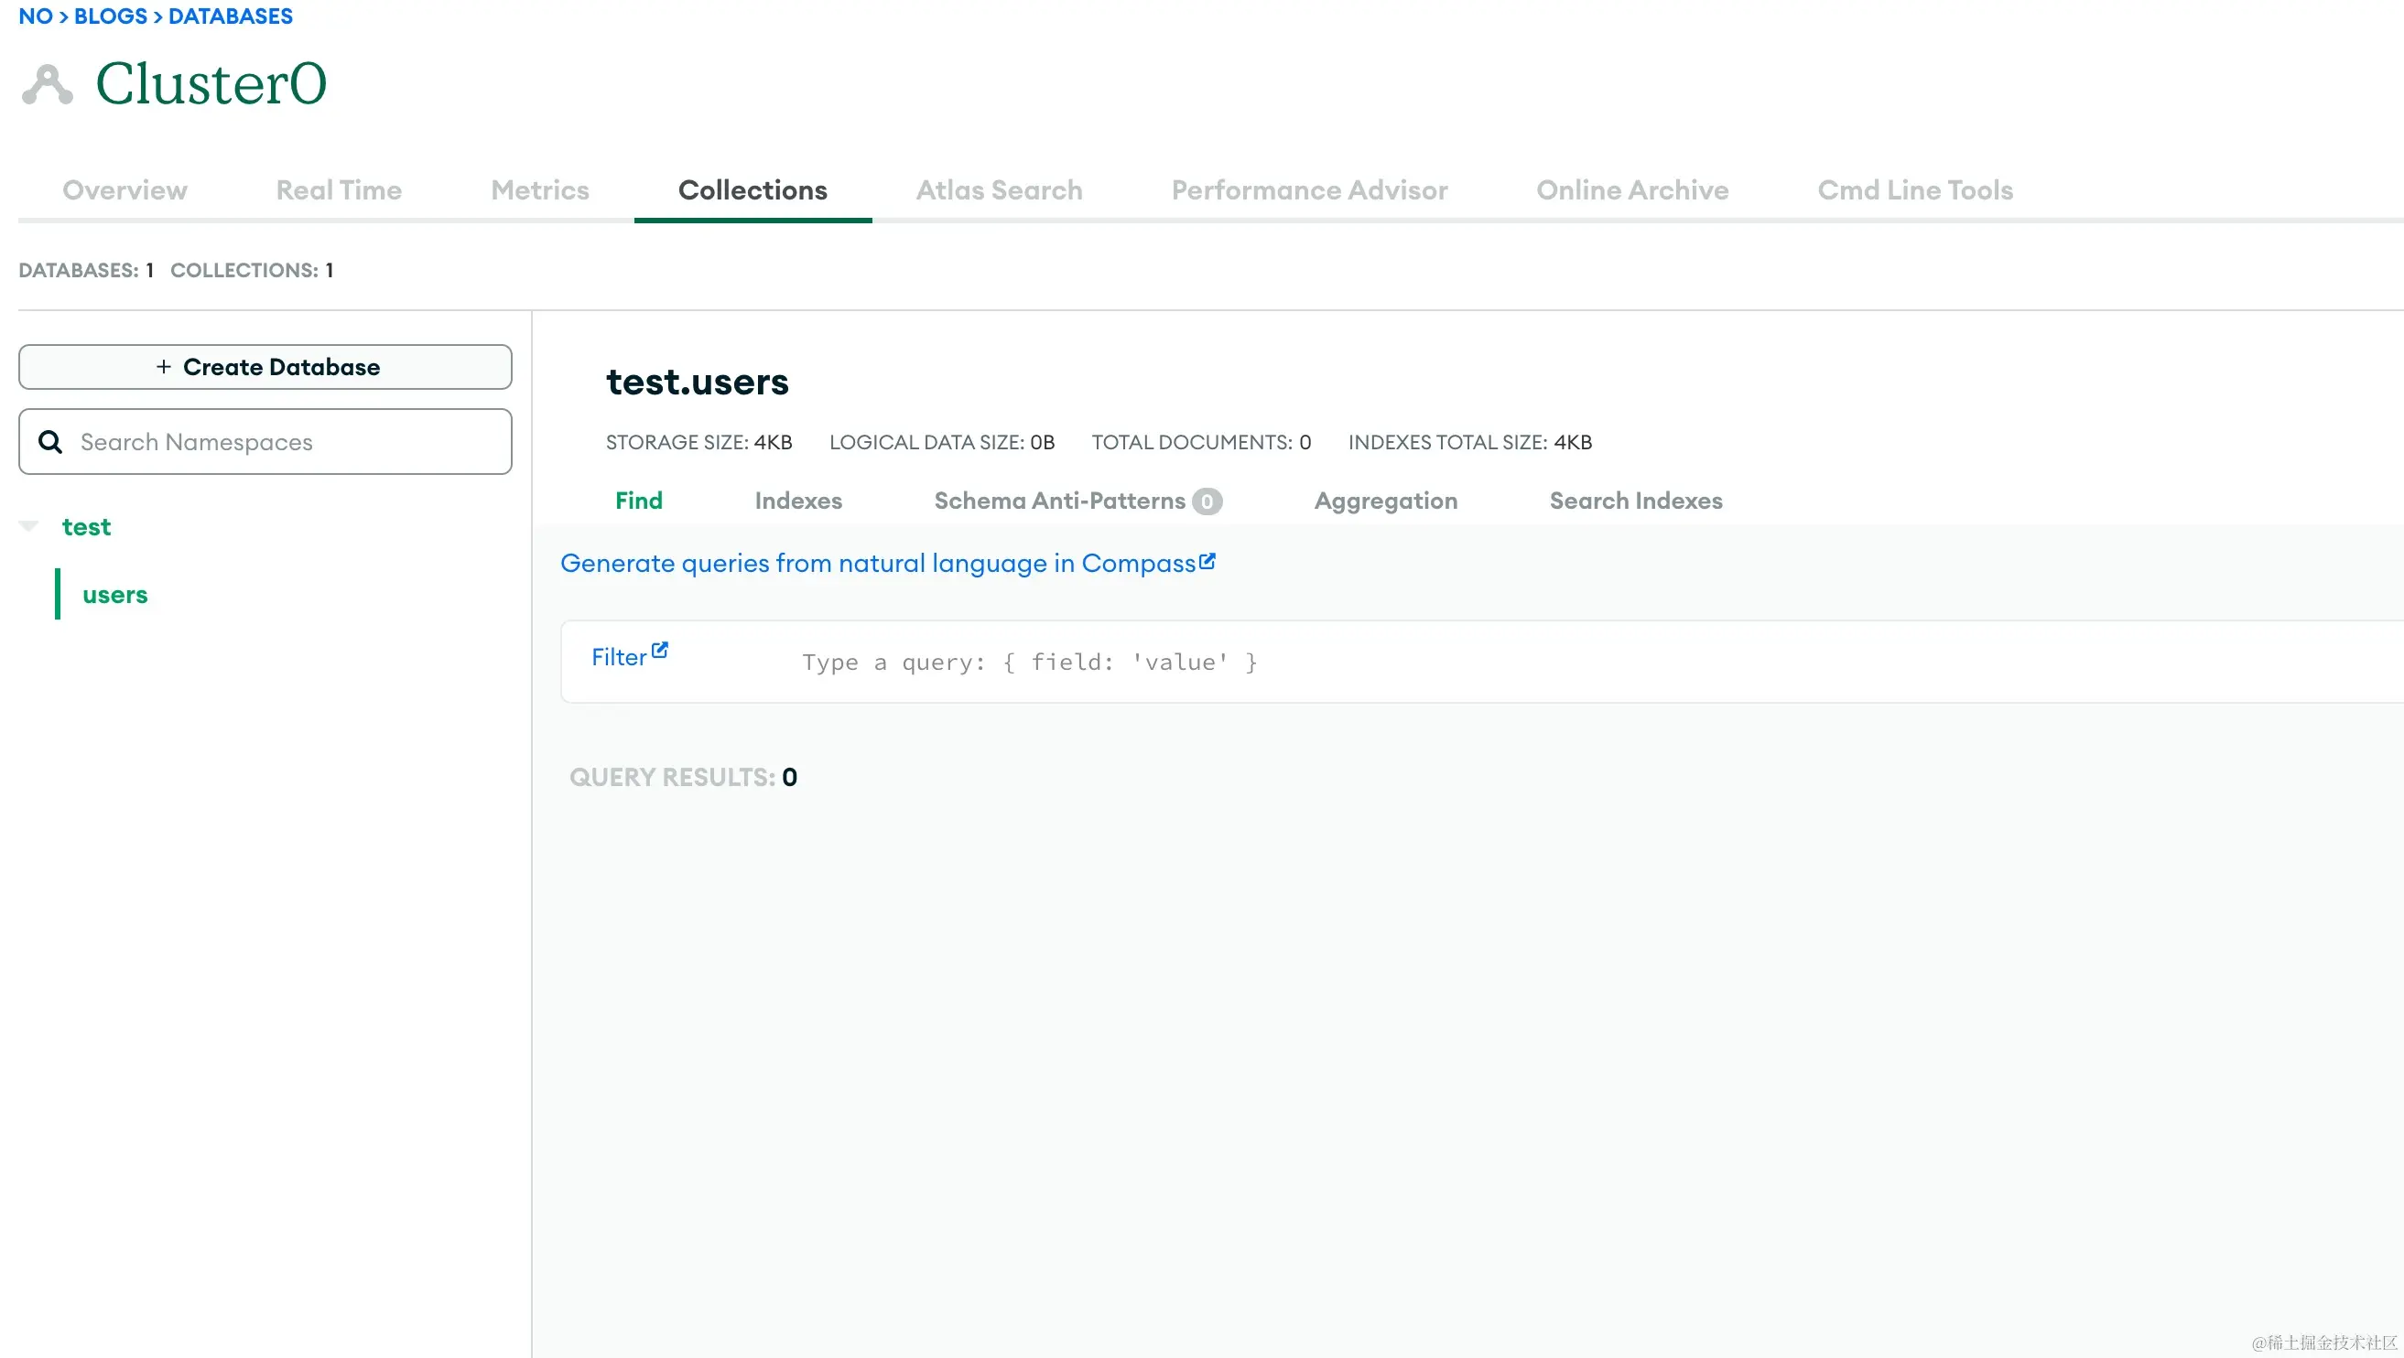Select the users collection in sidebar

(x=114, y=595)
